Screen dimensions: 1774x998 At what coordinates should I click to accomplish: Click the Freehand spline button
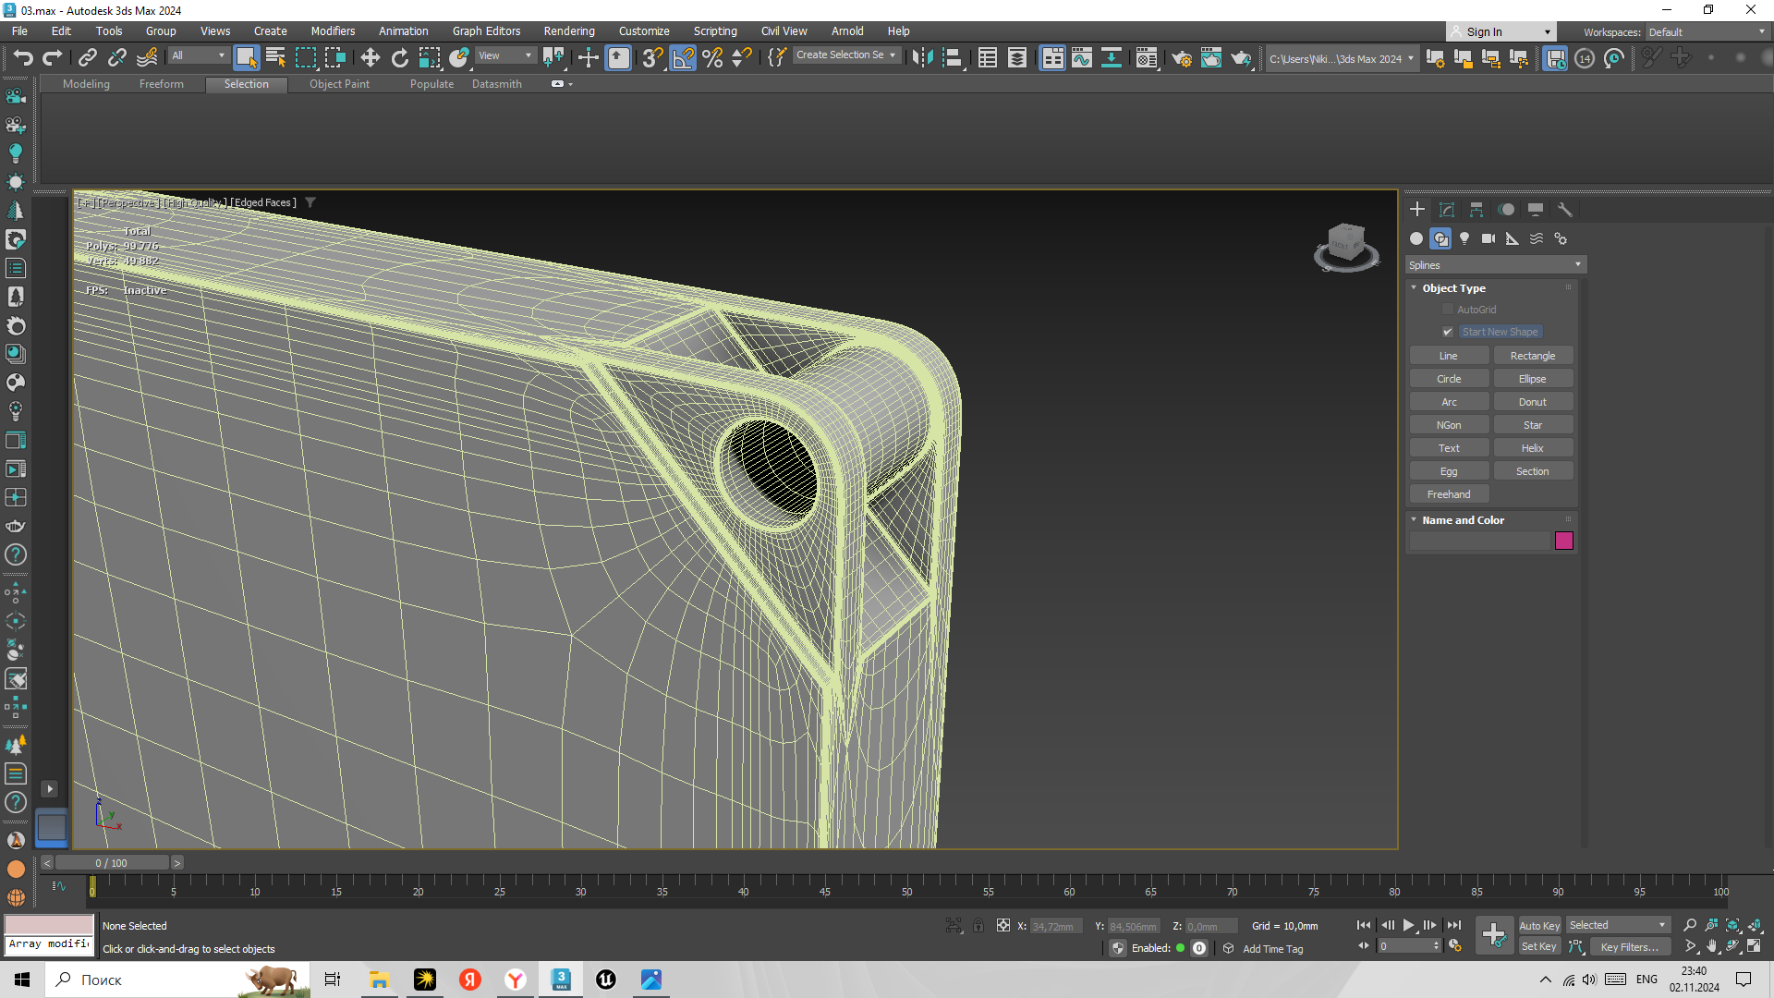point(1449,493)
